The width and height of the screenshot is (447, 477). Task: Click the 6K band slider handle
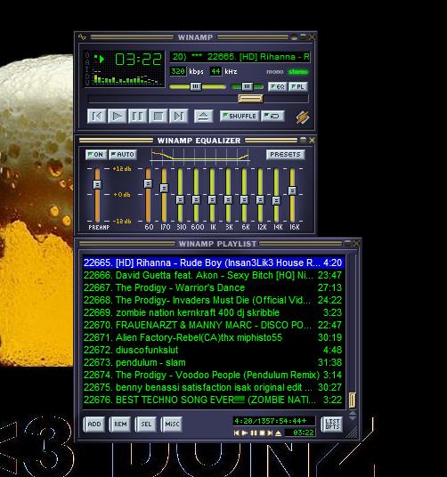(244, 199)
